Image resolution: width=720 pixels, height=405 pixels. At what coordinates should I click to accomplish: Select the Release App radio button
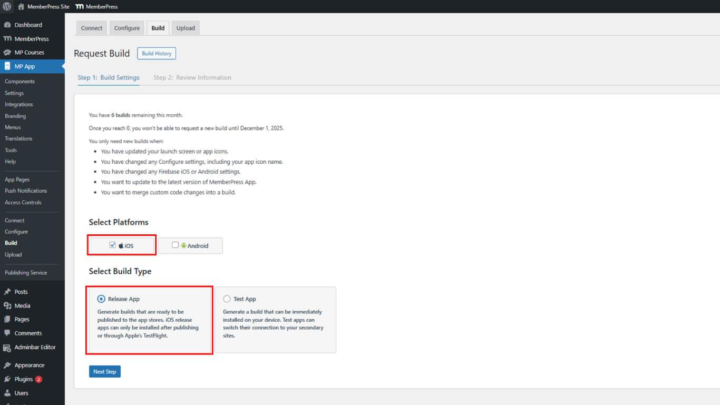point(101,299)
